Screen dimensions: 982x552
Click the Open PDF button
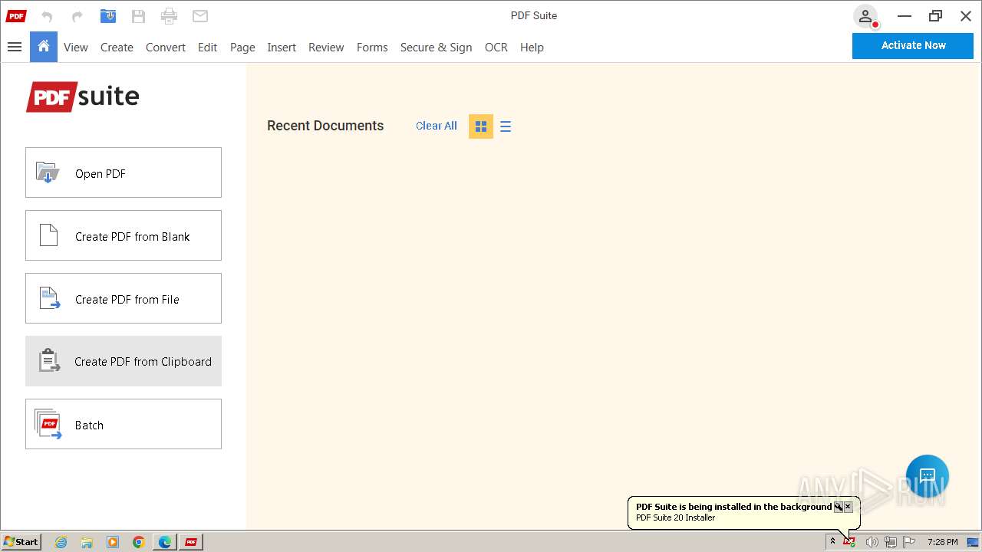pos(124,172)
